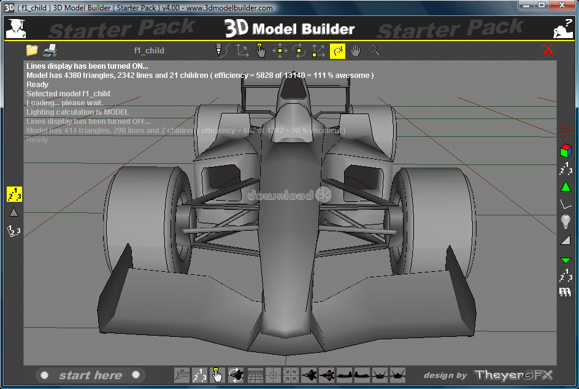This screenshot has width=579, height=389.
Task: Select the jet right side view preset
Action: [x=362, y=376]
